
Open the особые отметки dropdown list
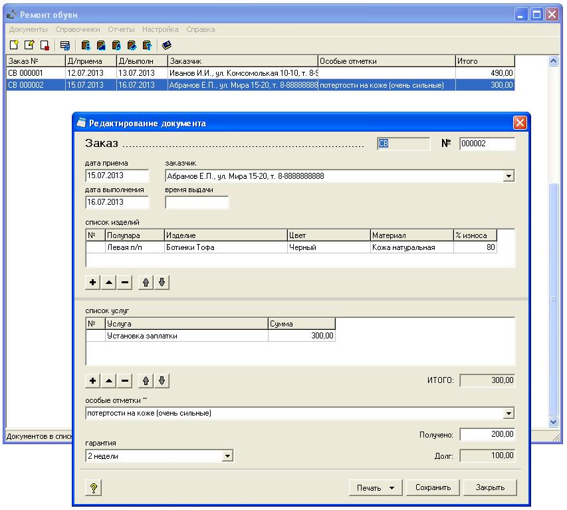click(509, 414)
